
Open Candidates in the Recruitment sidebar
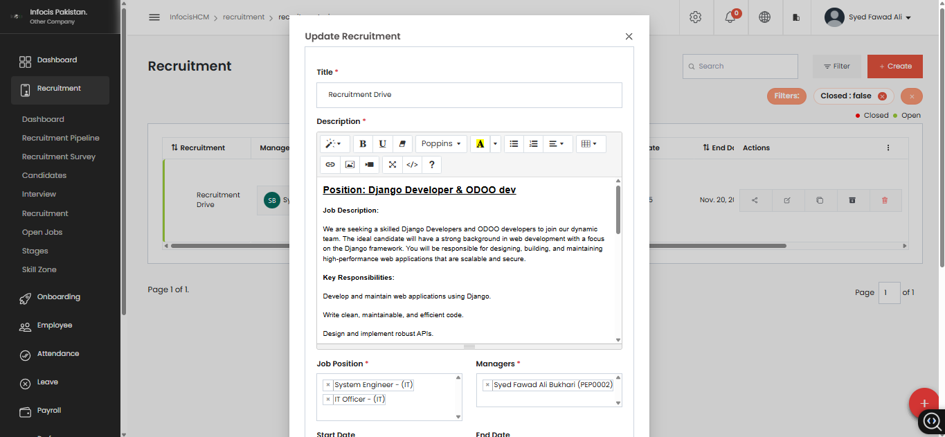(x=44, y=175)
